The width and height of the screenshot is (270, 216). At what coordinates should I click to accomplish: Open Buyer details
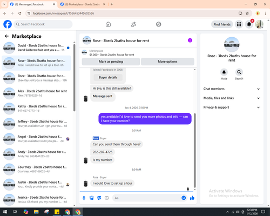(x=108, y=77)
